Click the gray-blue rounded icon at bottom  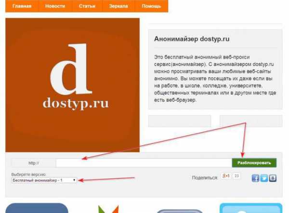pos(180,211)
